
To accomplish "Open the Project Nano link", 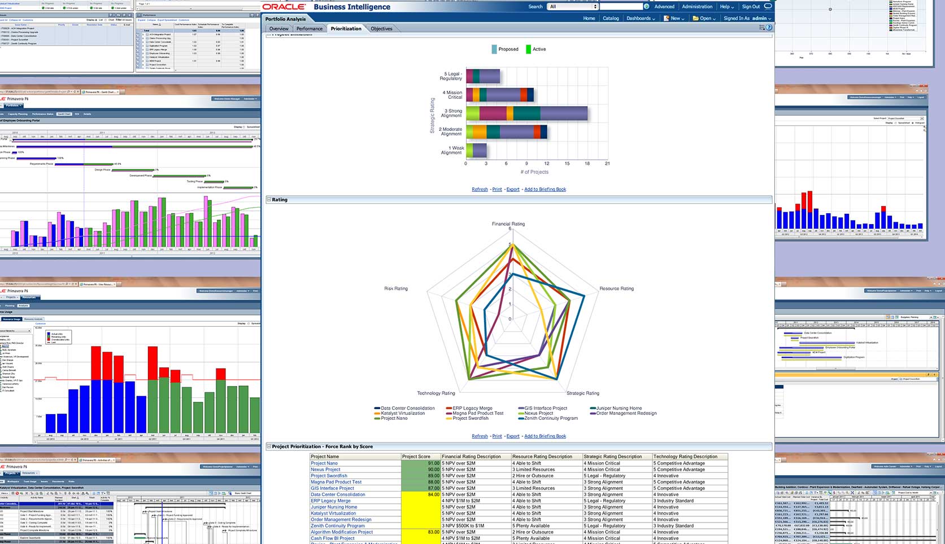I will point(324,463).
